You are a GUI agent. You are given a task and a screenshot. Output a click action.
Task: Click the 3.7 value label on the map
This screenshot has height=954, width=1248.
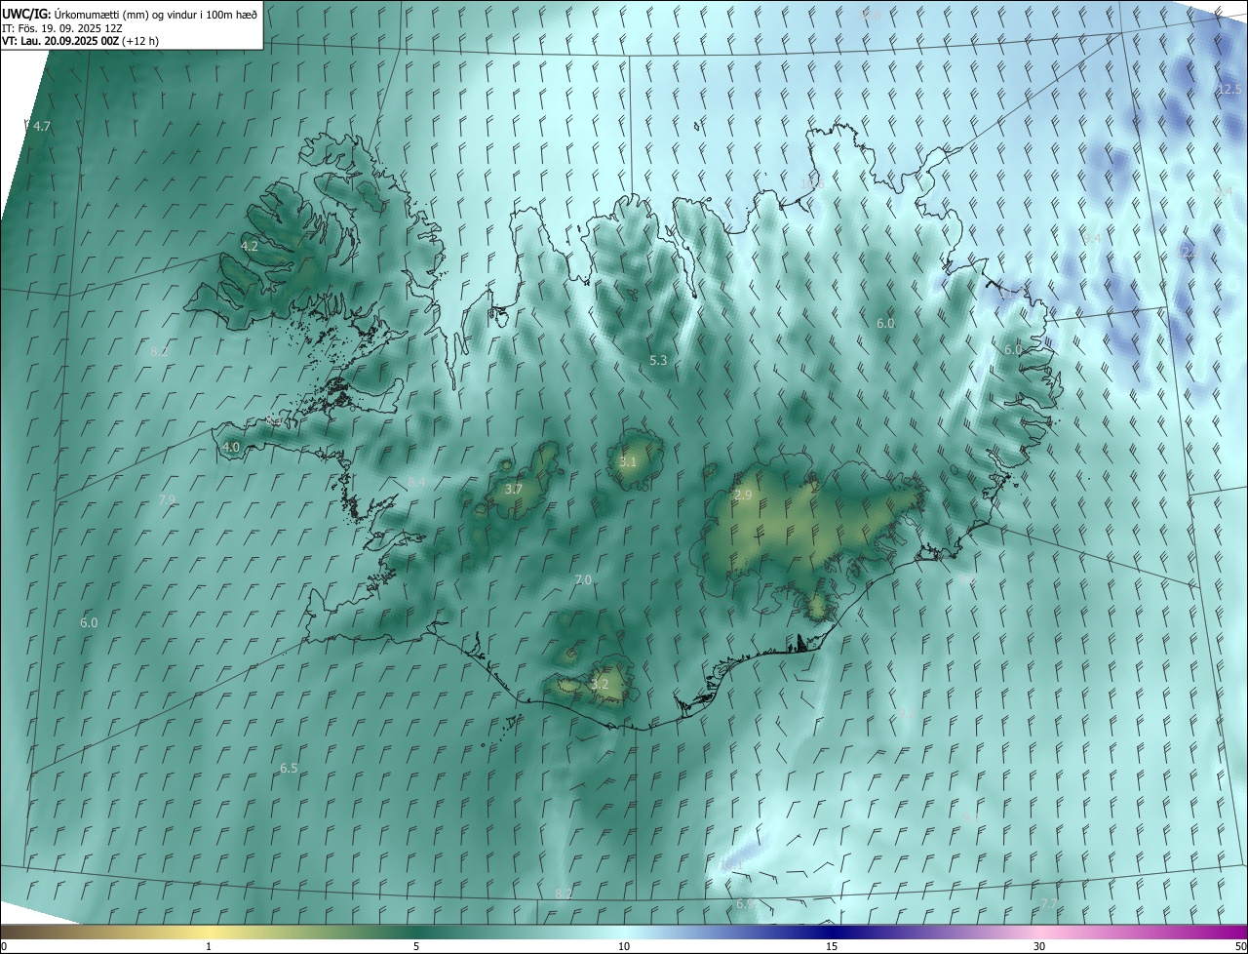click(514, 490)
